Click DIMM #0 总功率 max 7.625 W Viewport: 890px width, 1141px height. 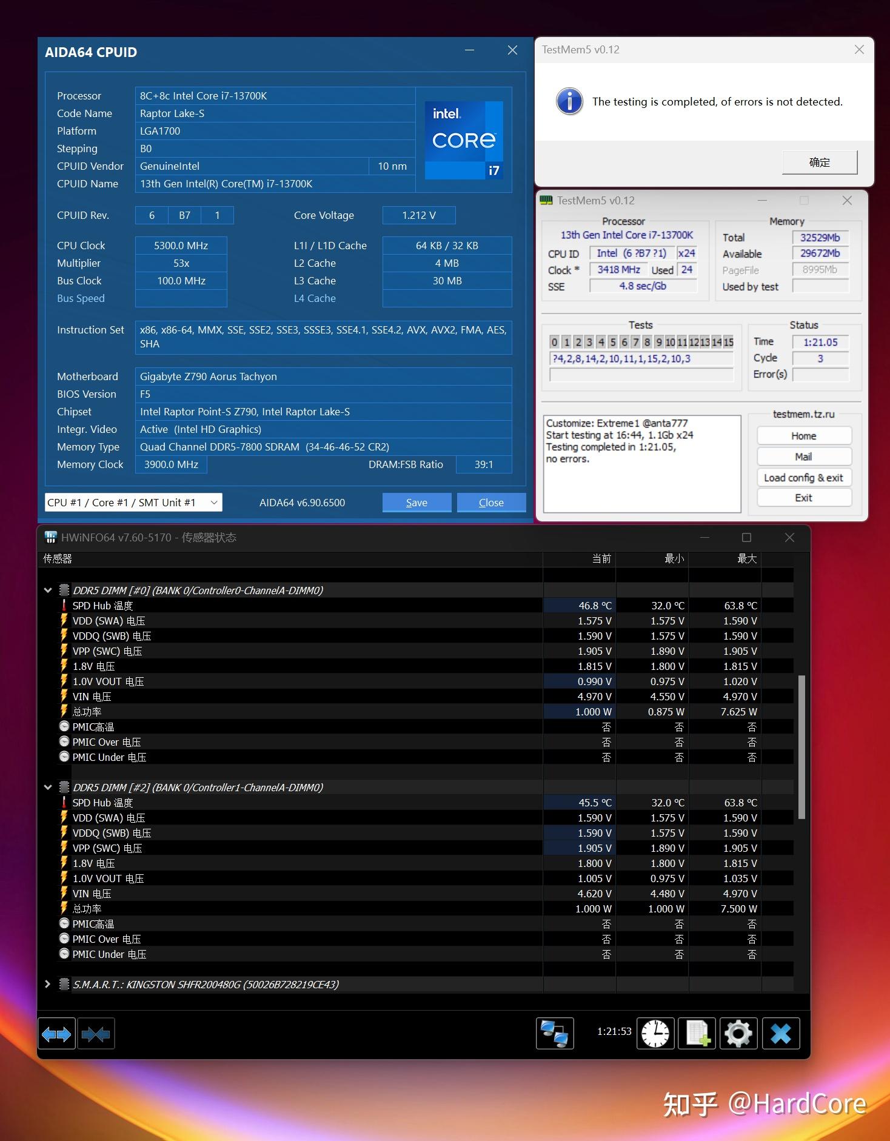click(x=738, y=711)
